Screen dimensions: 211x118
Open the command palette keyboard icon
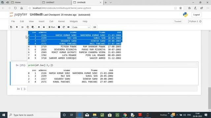coord(95,27)
